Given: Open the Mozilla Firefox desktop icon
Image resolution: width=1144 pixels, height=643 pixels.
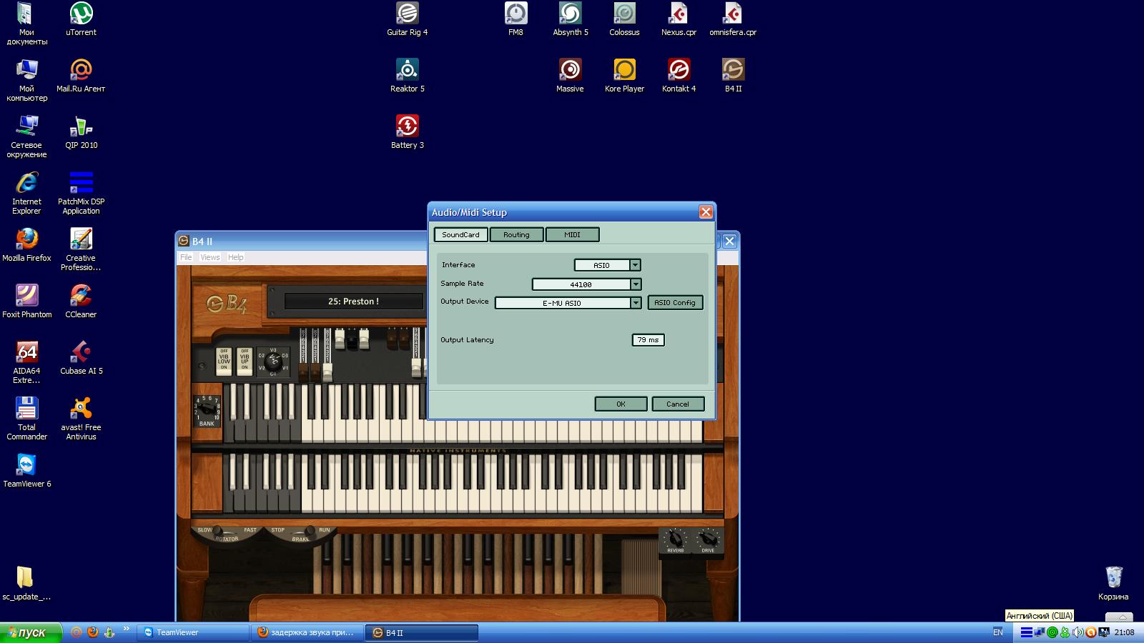Looking at the screenshot, I should click(x=26, y=245).
